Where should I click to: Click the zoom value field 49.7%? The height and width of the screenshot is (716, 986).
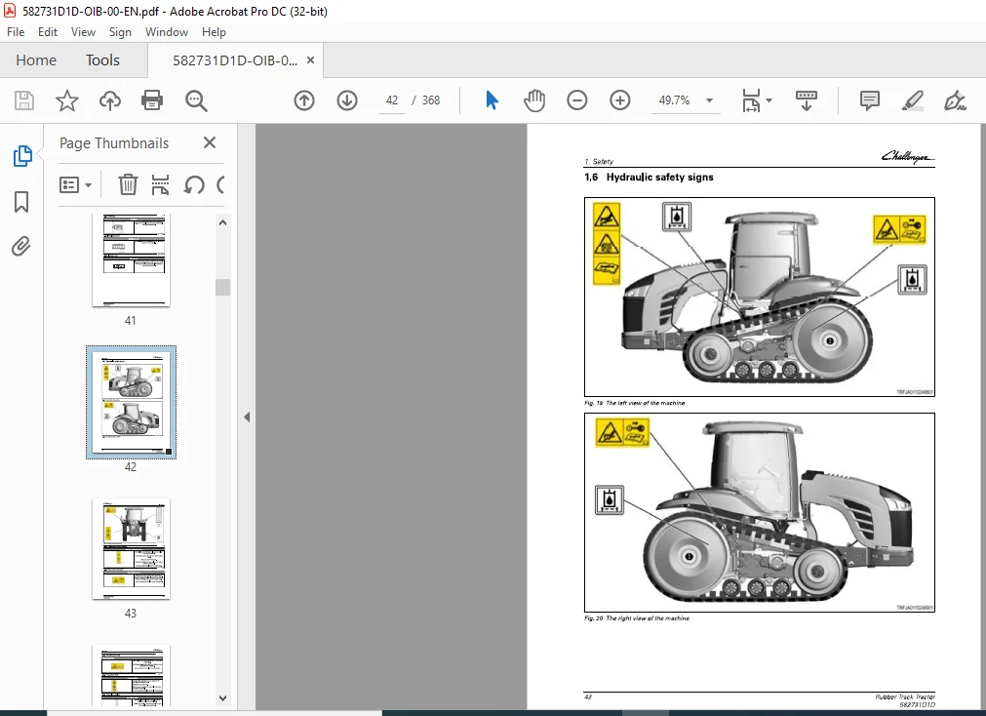tap(674, 100)
